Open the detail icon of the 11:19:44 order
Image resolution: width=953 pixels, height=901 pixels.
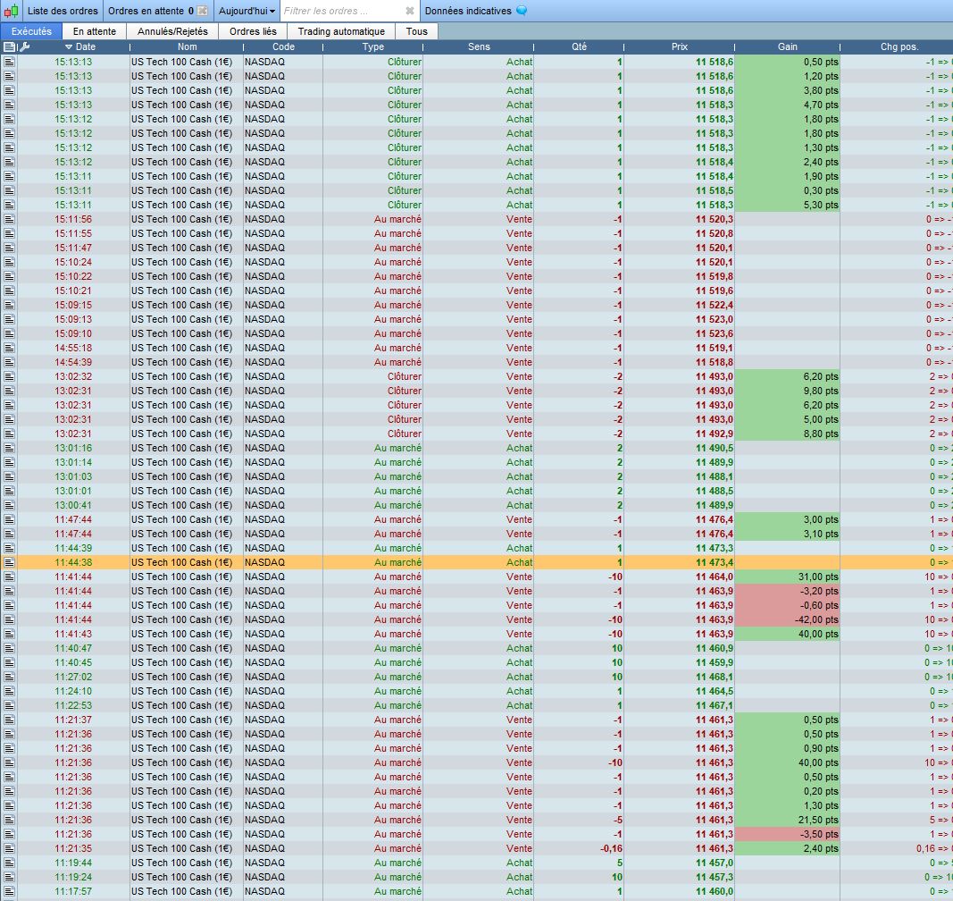coord(9,863)
